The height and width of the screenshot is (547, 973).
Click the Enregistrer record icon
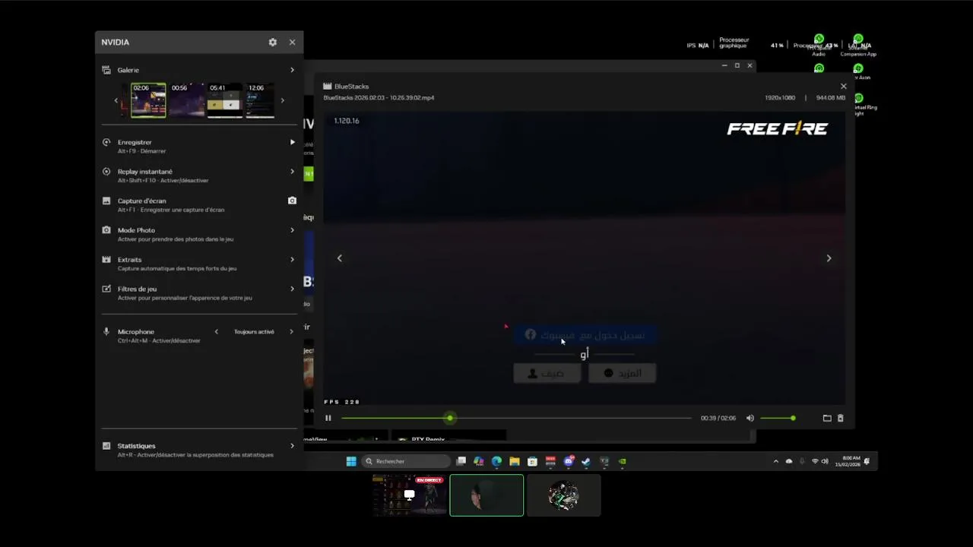pyautogui.click(x=106, y=142)
